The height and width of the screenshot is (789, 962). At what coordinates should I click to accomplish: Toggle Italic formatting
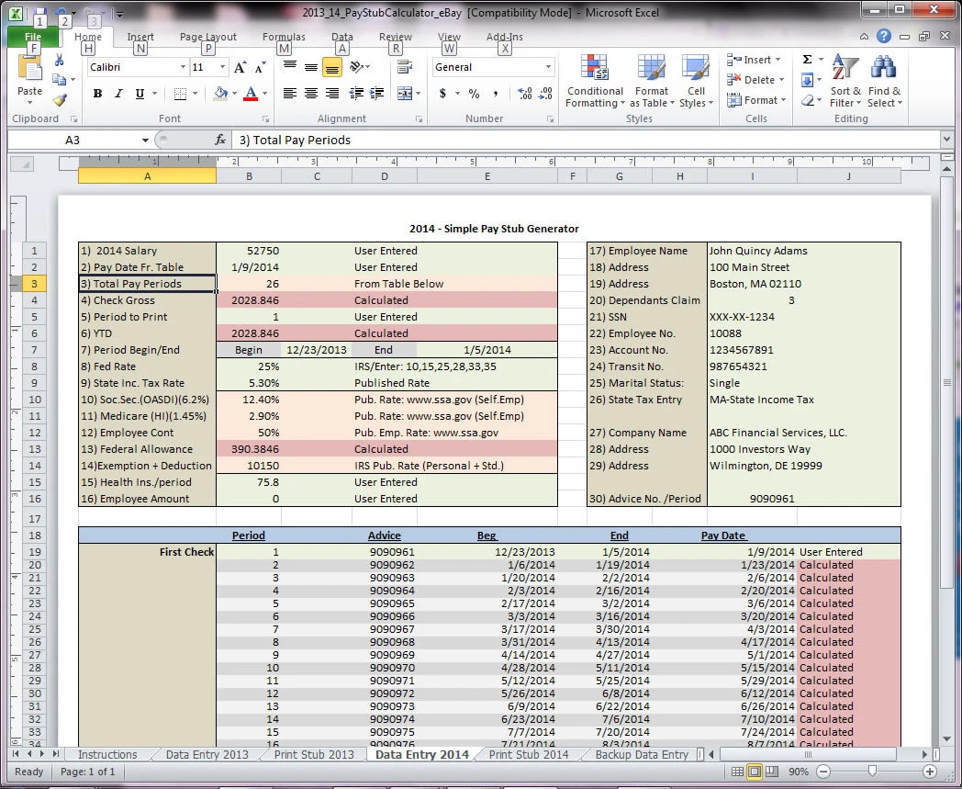[x=118, y=94]
